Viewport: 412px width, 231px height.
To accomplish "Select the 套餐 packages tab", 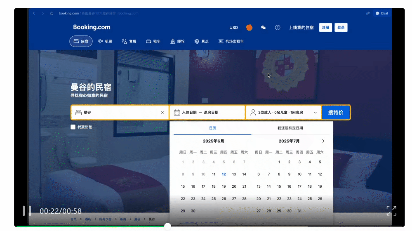I will [x=129, y=41].
